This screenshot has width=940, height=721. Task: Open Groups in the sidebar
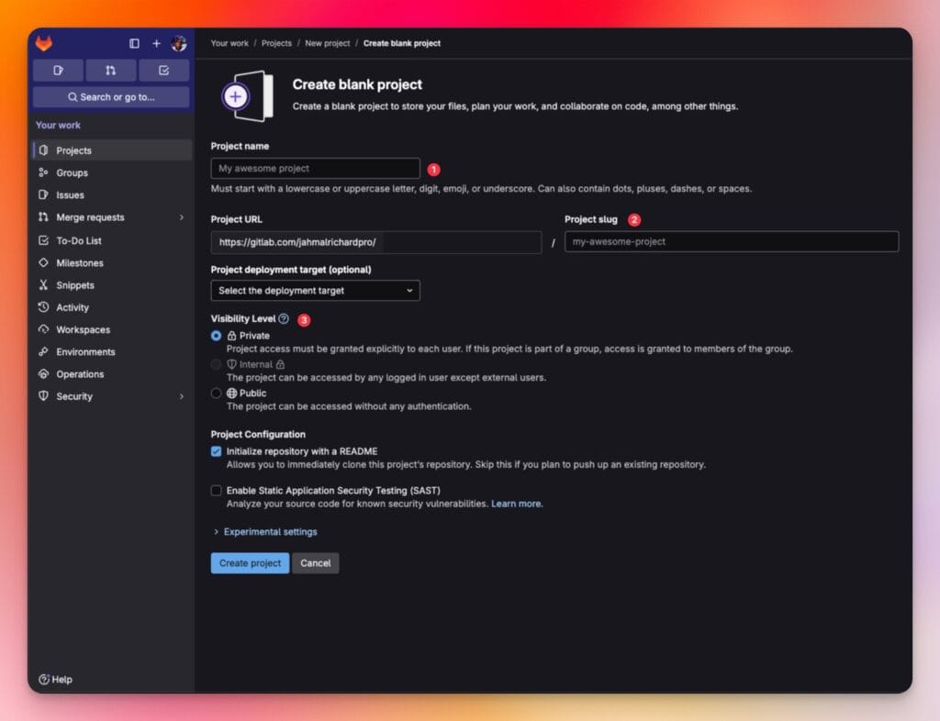(112, 172)
